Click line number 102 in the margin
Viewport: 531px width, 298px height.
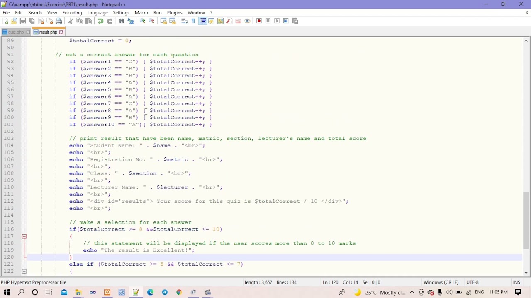pos(9,132)
